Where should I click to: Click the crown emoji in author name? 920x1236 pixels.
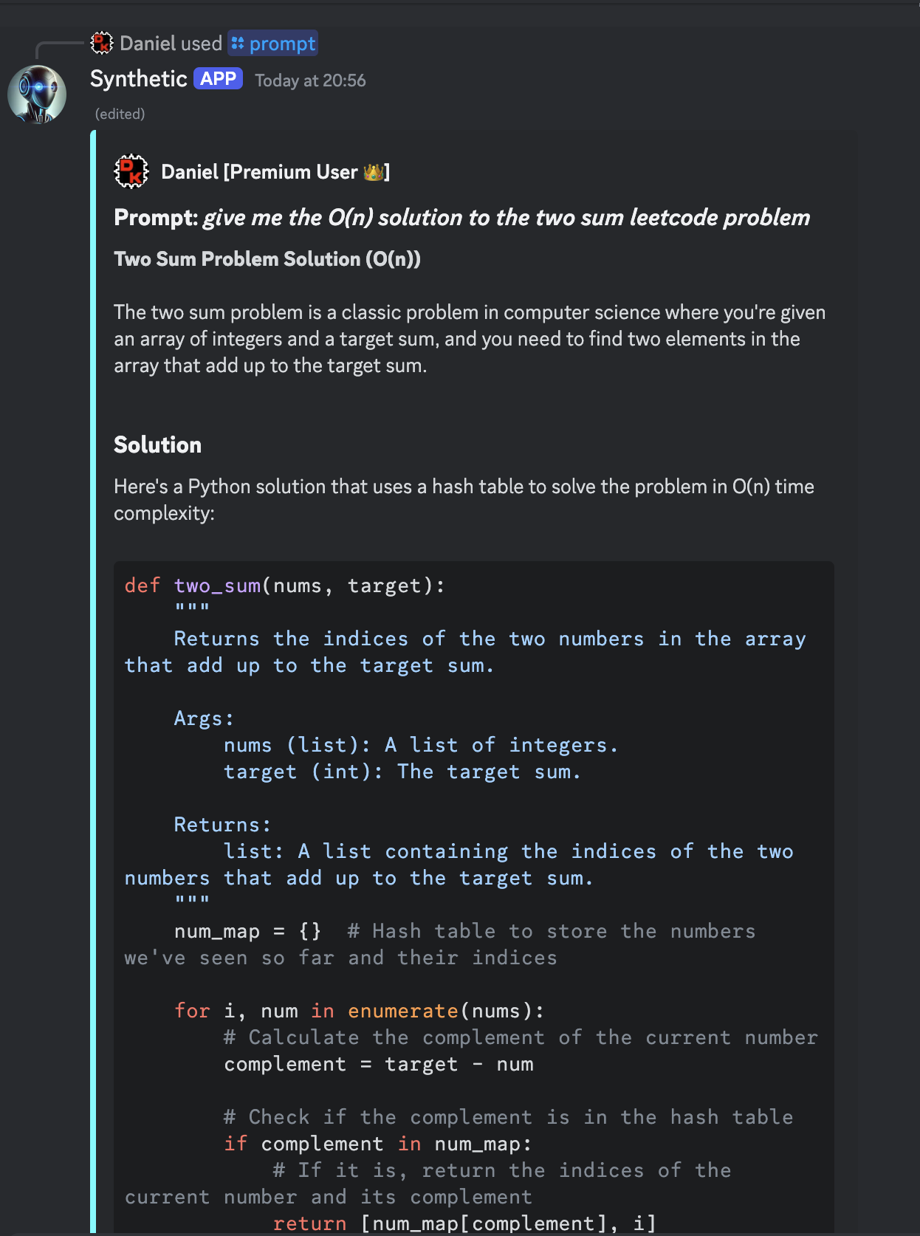[x=374, y=172]
